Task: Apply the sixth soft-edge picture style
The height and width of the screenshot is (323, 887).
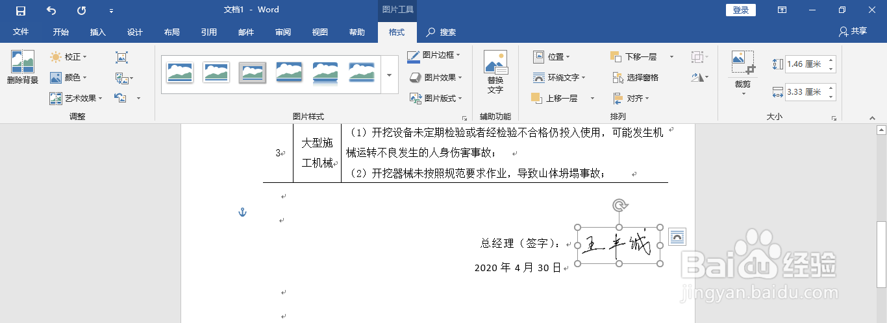Action: 362,72
